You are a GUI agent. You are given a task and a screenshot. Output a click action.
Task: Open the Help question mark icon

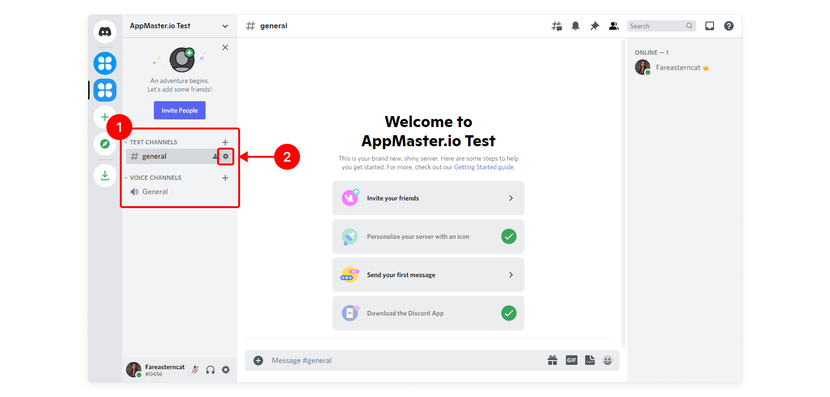(729, 26)
